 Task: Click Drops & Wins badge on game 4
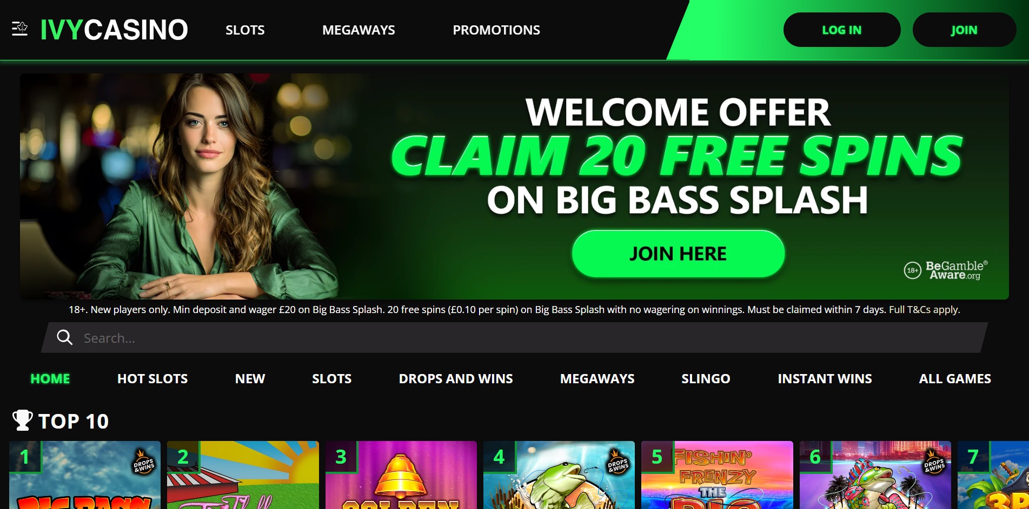click(x=618, y=462)
